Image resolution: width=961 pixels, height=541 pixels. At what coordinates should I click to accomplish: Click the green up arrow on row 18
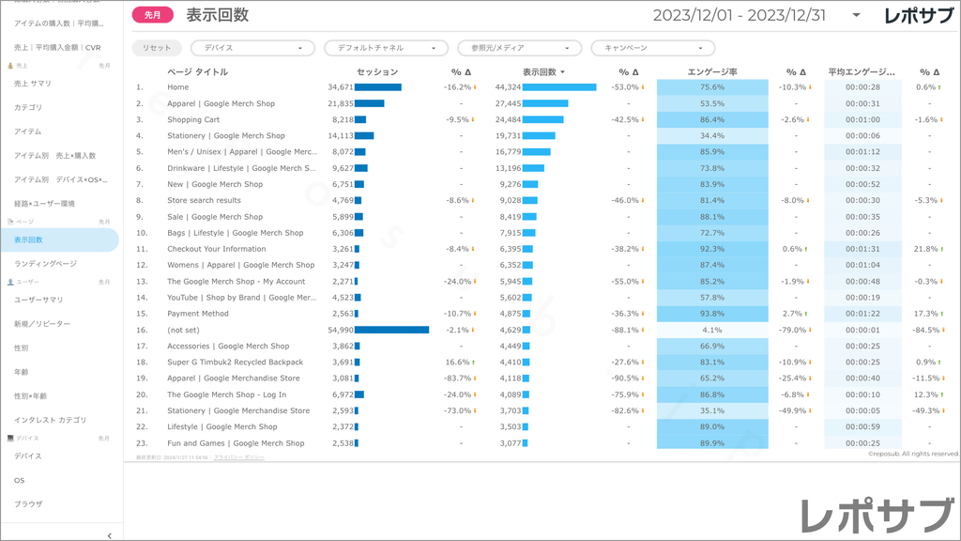[x=474, y=362]
